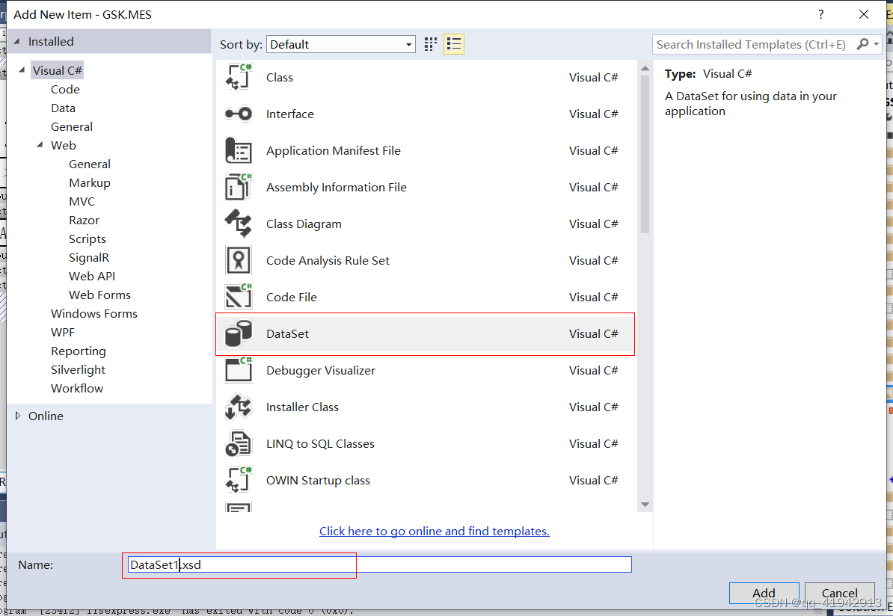
Task: Select the Interface template icon
Action: (x=238, y=114)
